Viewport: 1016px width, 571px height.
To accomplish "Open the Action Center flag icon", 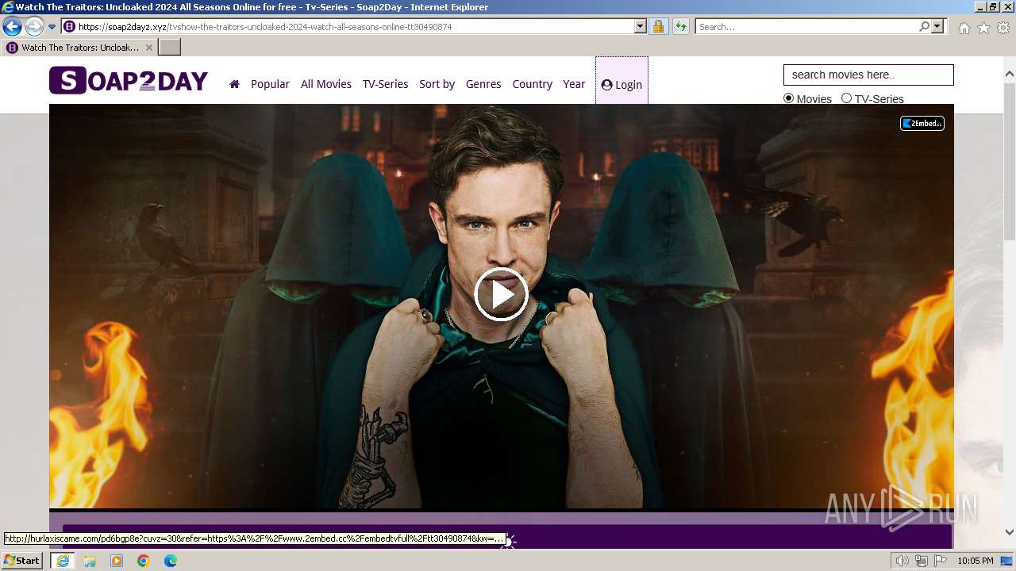I will (x=941, y=561).
